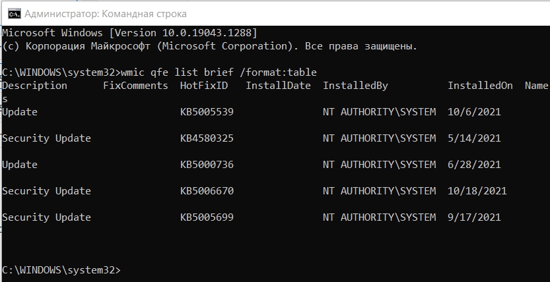Viewport: 550px width, 282px height.
Task: Click install date 10/18/2021
Action: point(477,190)
